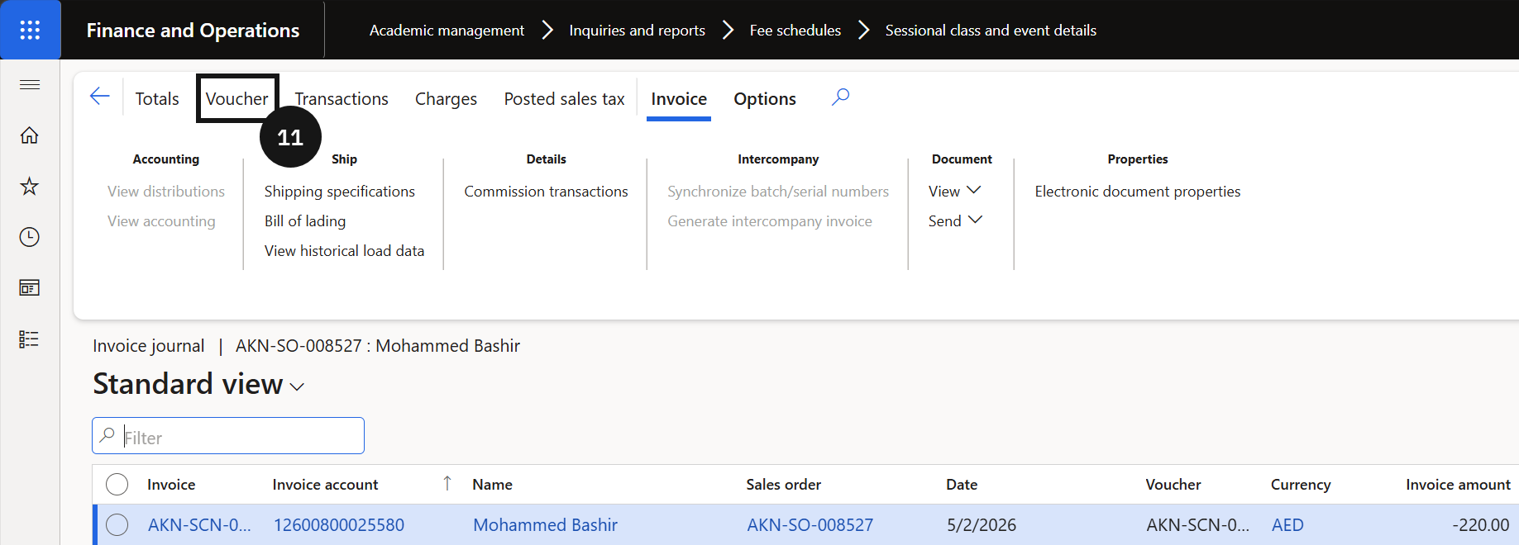Open invoice AKN-SCN-0... link in Invoice column
Viewport: 1519px width, 545px height.
coord(199,525)
